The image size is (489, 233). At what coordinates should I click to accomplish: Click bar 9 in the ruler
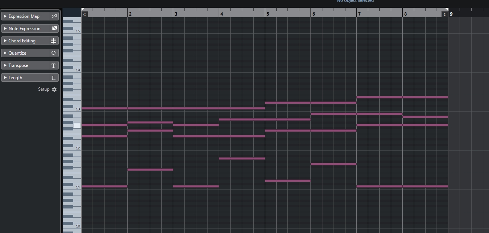coord(451,14)
